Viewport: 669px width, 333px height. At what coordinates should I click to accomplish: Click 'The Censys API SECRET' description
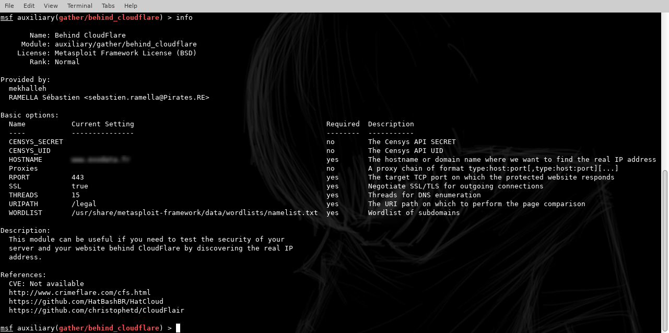click(x=412, y=142)
